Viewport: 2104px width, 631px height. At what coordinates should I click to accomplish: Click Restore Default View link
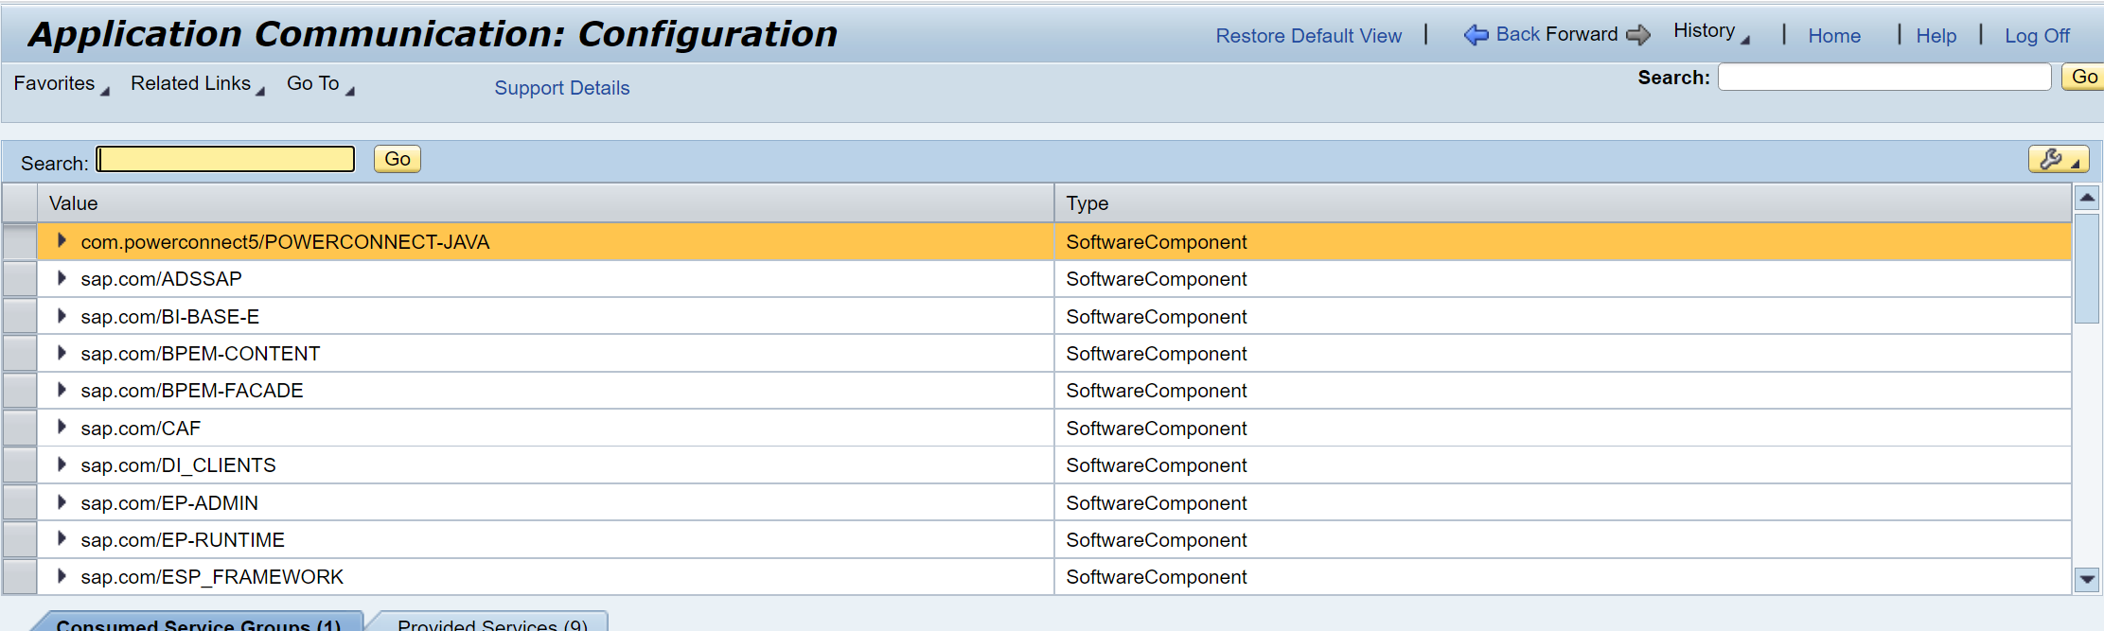[x=1308, y=36]
